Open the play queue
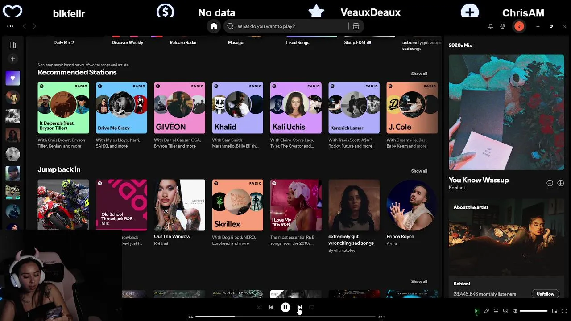 point(496,311)
